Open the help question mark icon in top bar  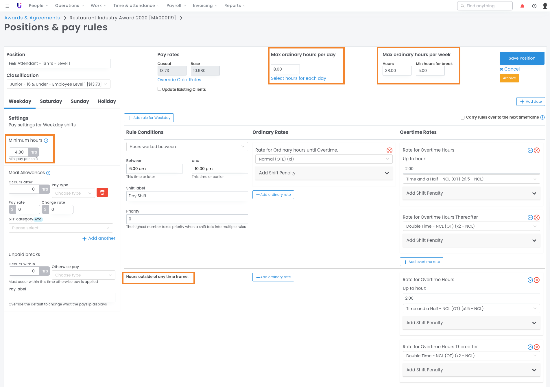[x=534, y=6]
